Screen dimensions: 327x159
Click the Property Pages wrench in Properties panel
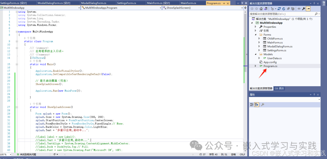263,105
